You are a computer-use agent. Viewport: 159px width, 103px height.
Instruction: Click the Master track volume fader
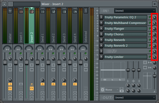pos(5,62)
